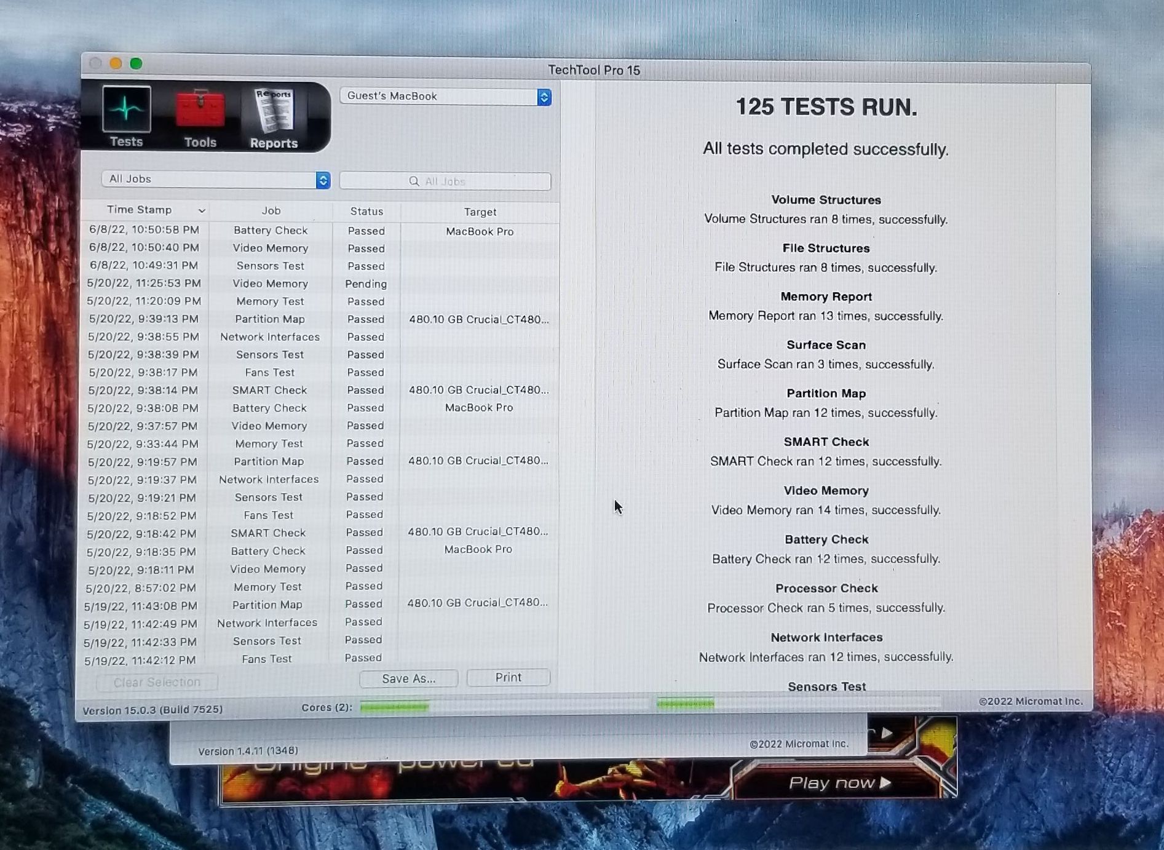Viewport: 1164px width, 850px height.
Task: Select the 5/20/22 9:38:14 PM SMART Check row
Action: click(x=320, y=390)
